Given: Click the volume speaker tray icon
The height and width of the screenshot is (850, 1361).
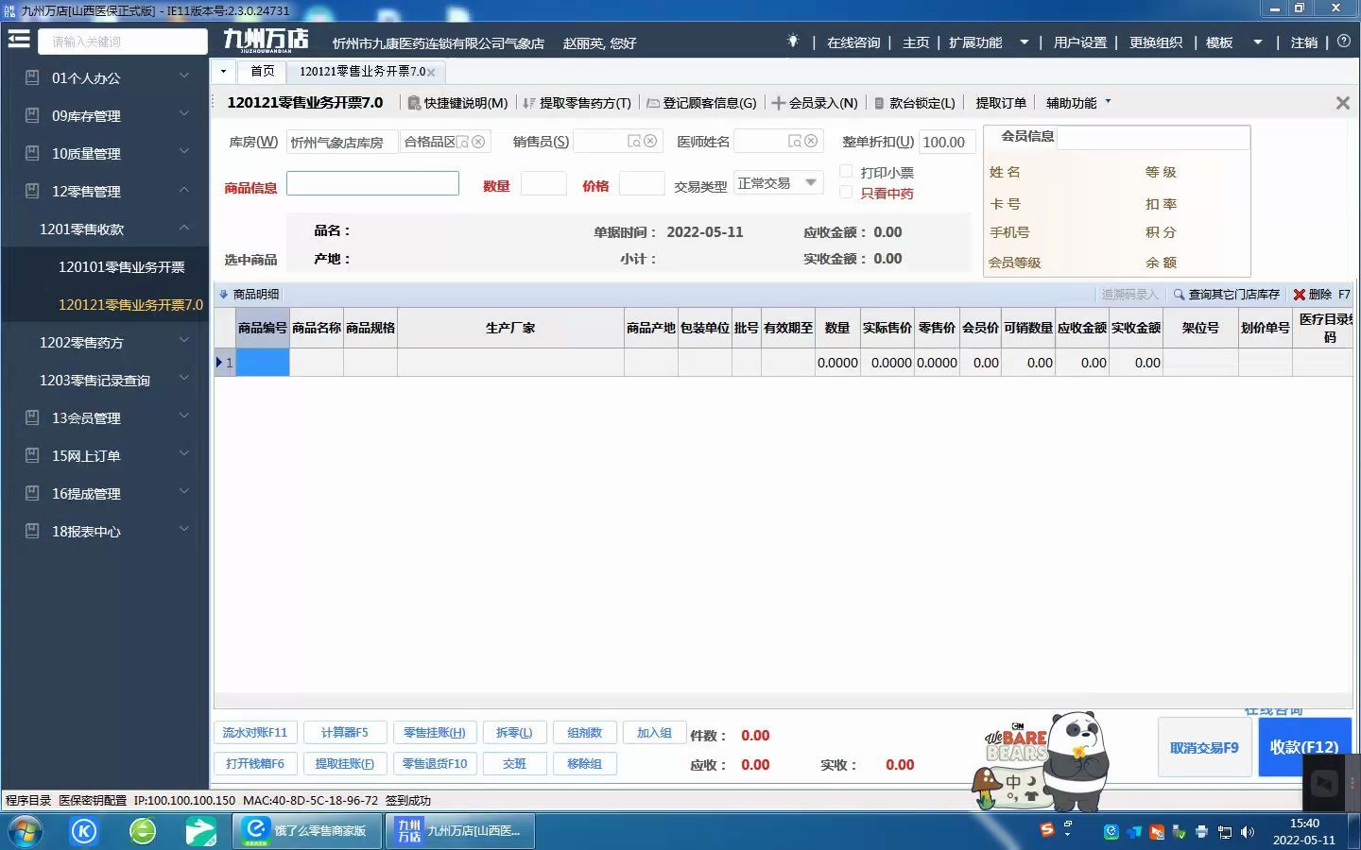Looking at the screenshot, I should point(1248,832).
